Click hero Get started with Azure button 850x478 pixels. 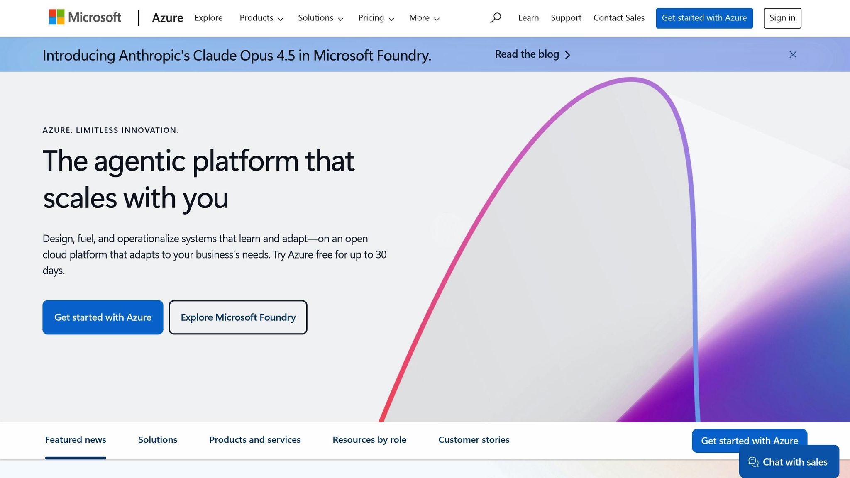103,317
